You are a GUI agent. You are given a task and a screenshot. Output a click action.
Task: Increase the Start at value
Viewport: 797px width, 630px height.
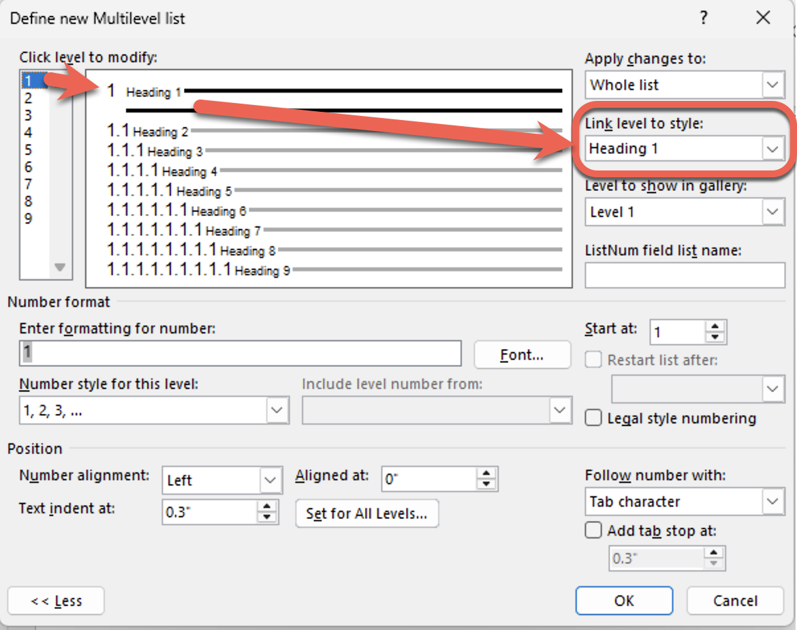click(x=715, y=327)
